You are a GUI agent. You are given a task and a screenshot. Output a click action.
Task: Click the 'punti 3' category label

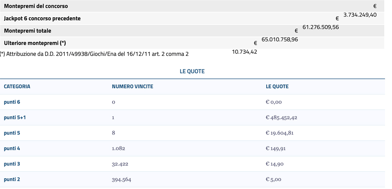point(12,164)
